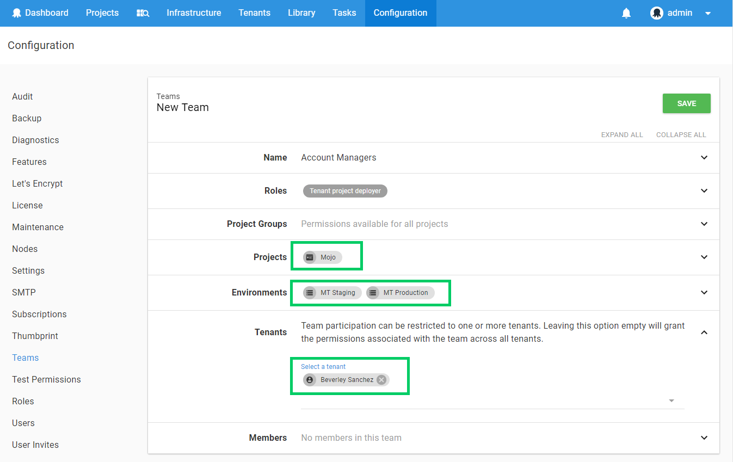This screenshot has width=733, height=462.
Task: Open the notifications bell icon
Action: (x=626, y=13)
